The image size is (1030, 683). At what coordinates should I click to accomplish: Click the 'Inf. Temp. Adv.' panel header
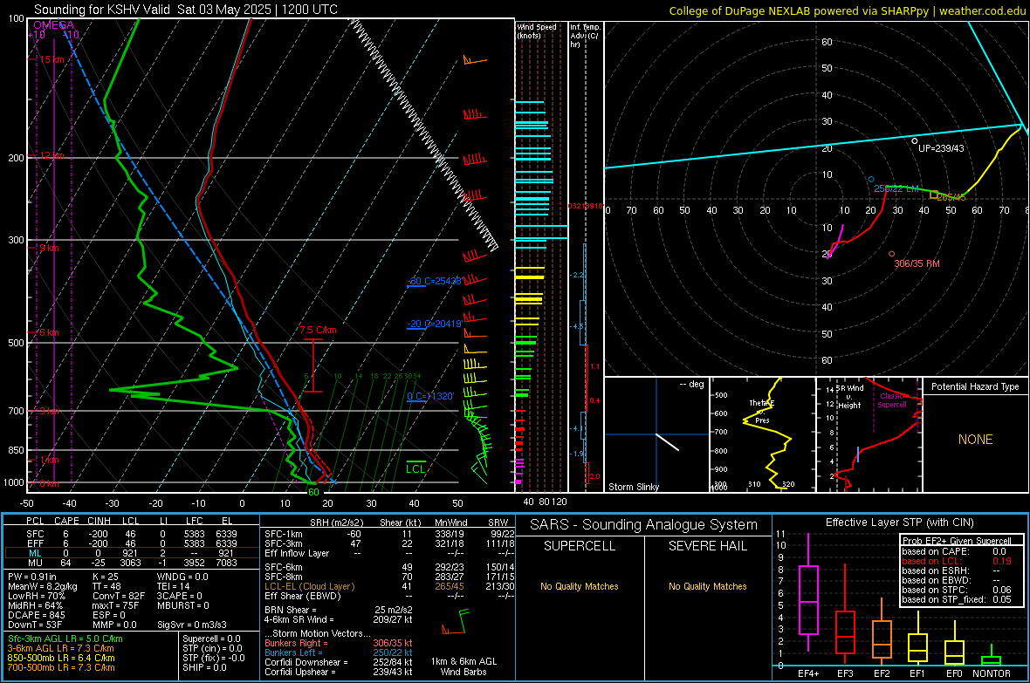pyautogui.click(x=585, y=35)
